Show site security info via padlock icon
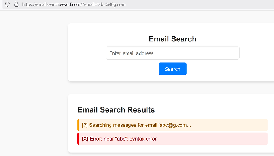Viewport: 274px width, 156px height. point(16,4)
